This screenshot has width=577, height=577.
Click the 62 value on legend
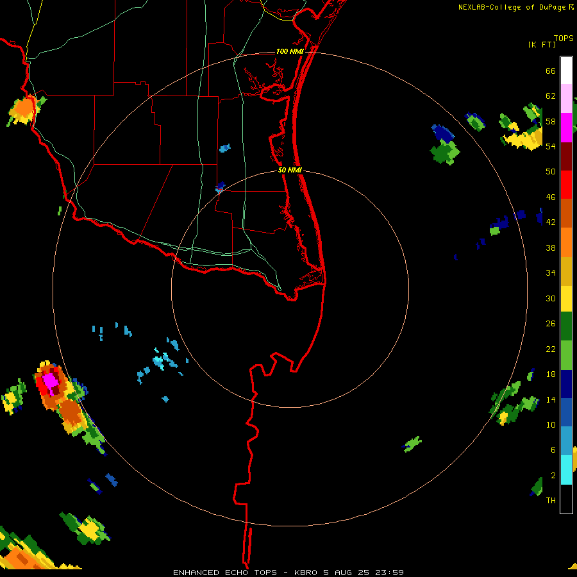[551, 96]
